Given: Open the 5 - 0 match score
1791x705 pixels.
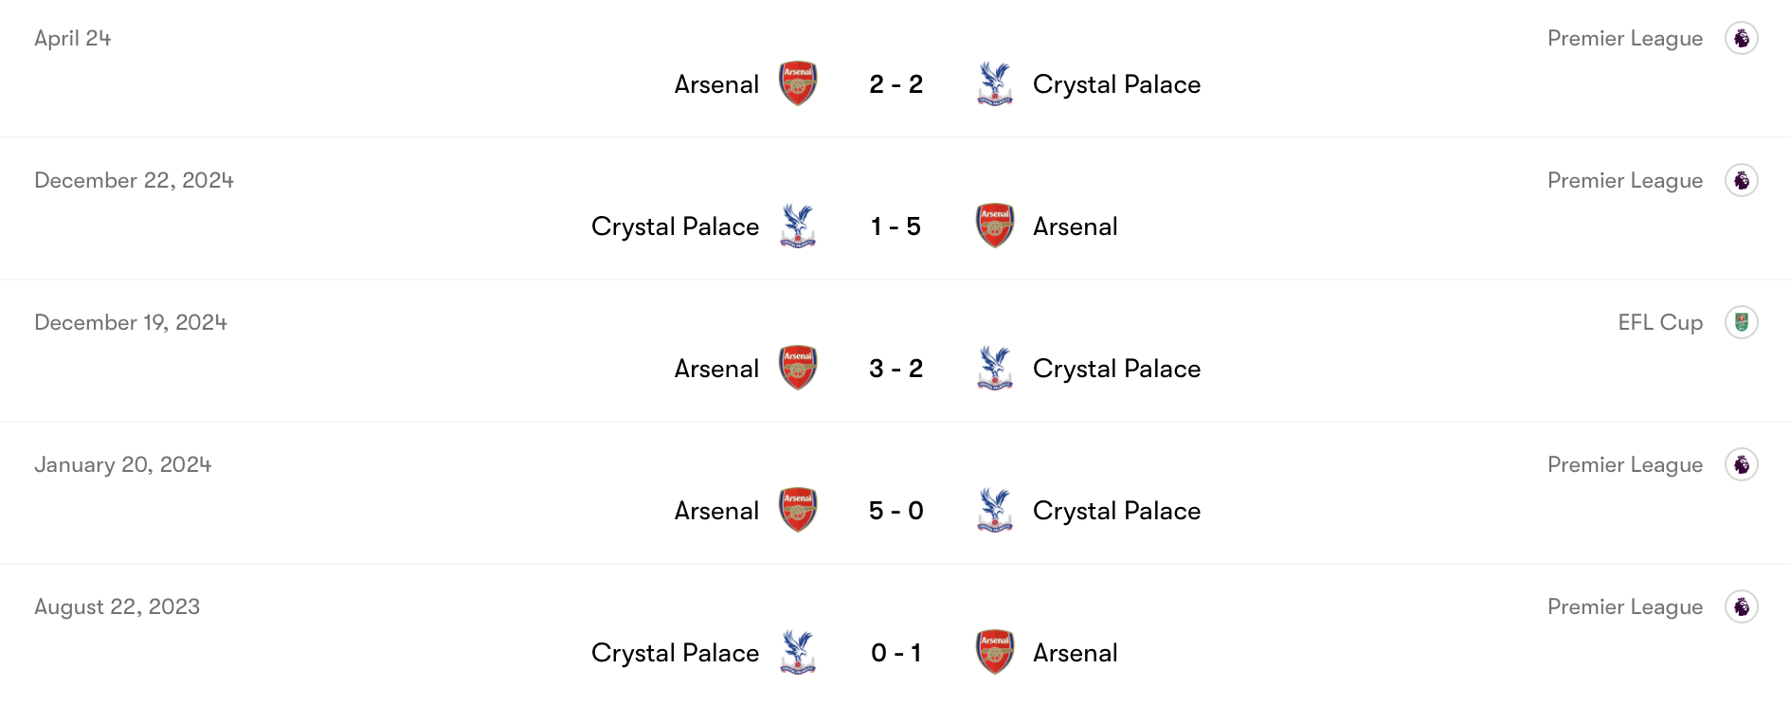Looking at the screenshot, I should [x=895, y=511].
